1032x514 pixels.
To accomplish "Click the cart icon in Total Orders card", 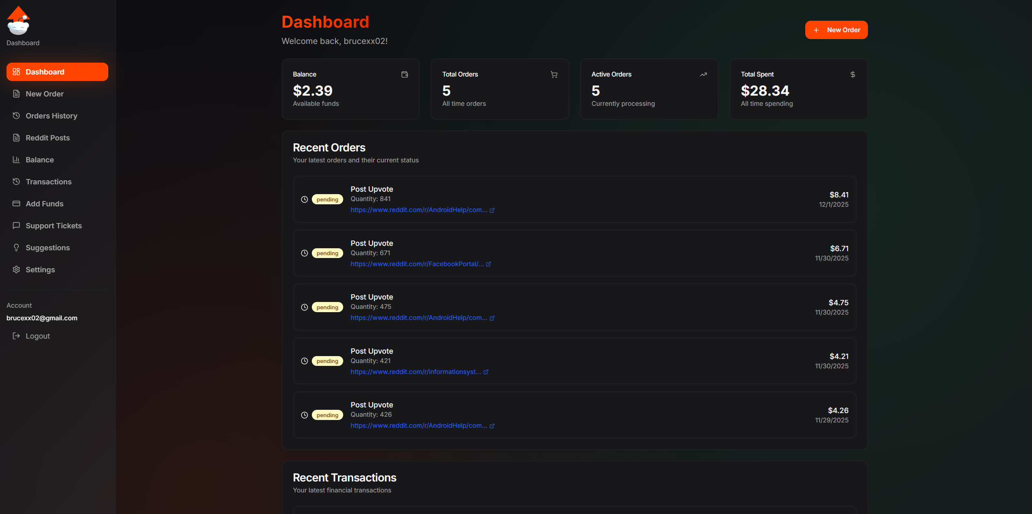I will pyautogui.click(x=554, y=74).
